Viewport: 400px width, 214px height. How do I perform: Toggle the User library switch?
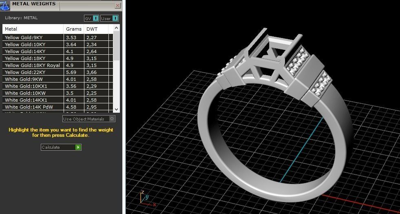[109, 18]
